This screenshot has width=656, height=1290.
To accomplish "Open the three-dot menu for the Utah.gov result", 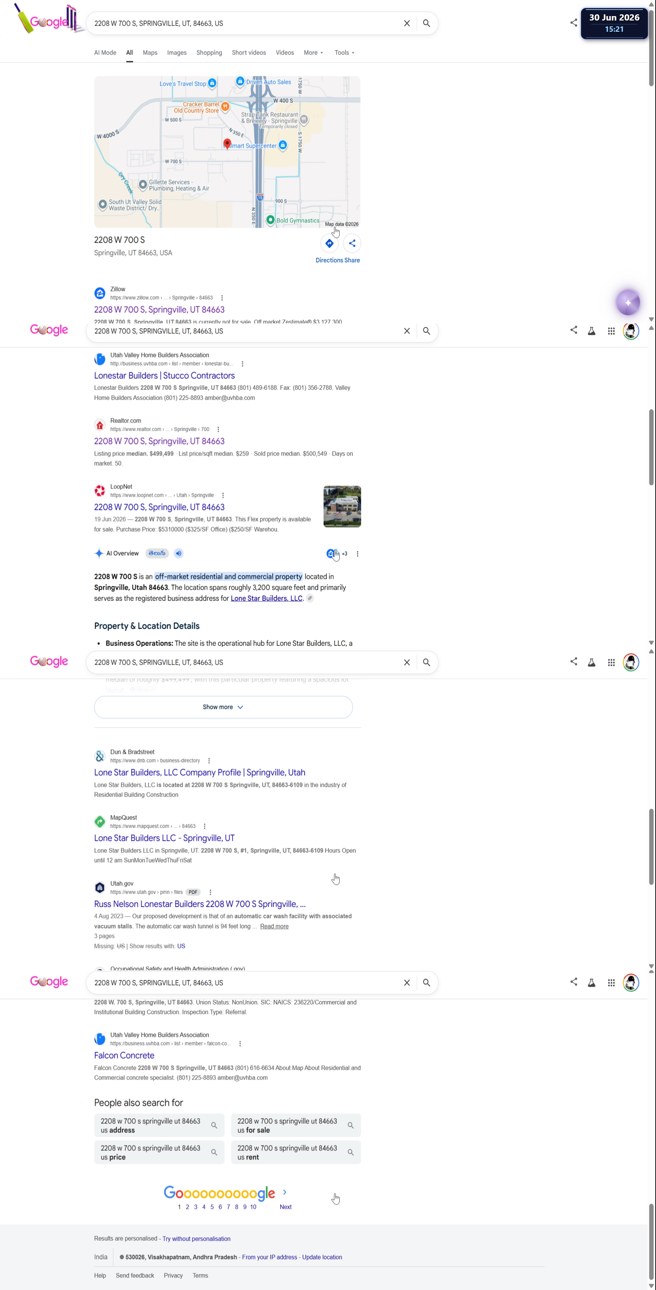I will (210, 892).
